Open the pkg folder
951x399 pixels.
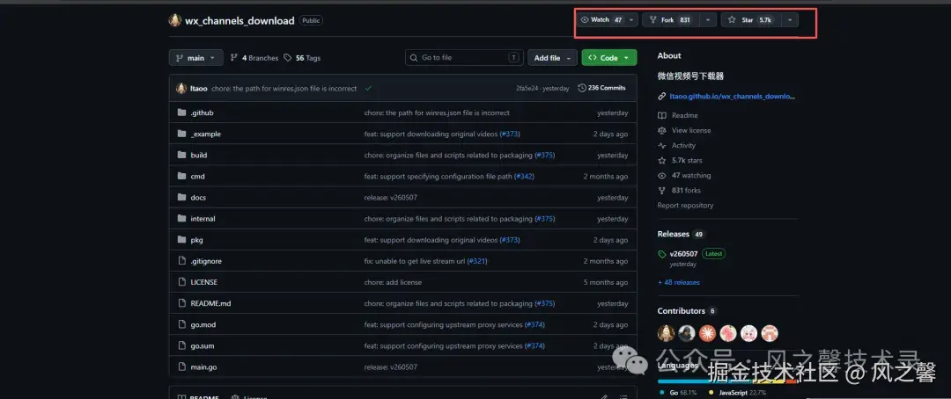196,240
